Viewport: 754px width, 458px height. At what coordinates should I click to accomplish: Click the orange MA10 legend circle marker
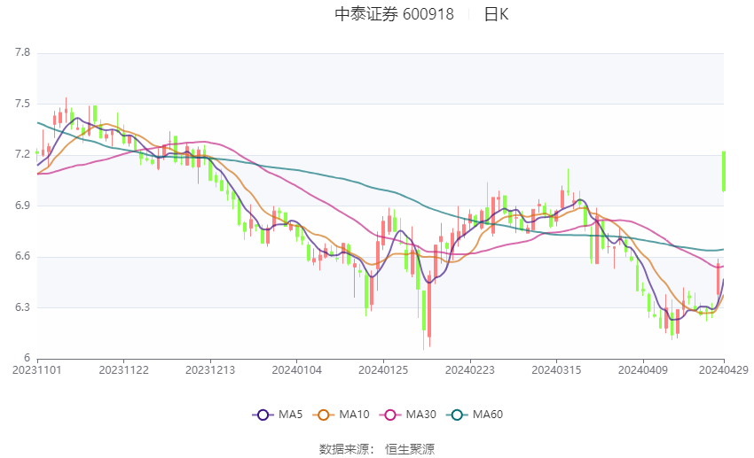tap(324, 415)
